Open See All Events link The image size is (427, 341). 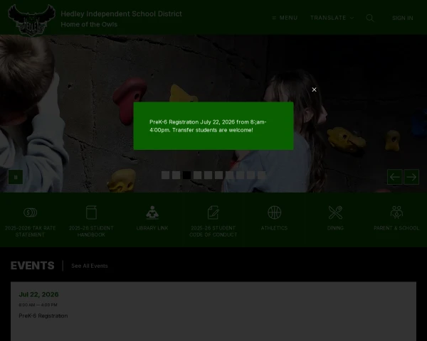pyautogui.click(x=90, y=266)
